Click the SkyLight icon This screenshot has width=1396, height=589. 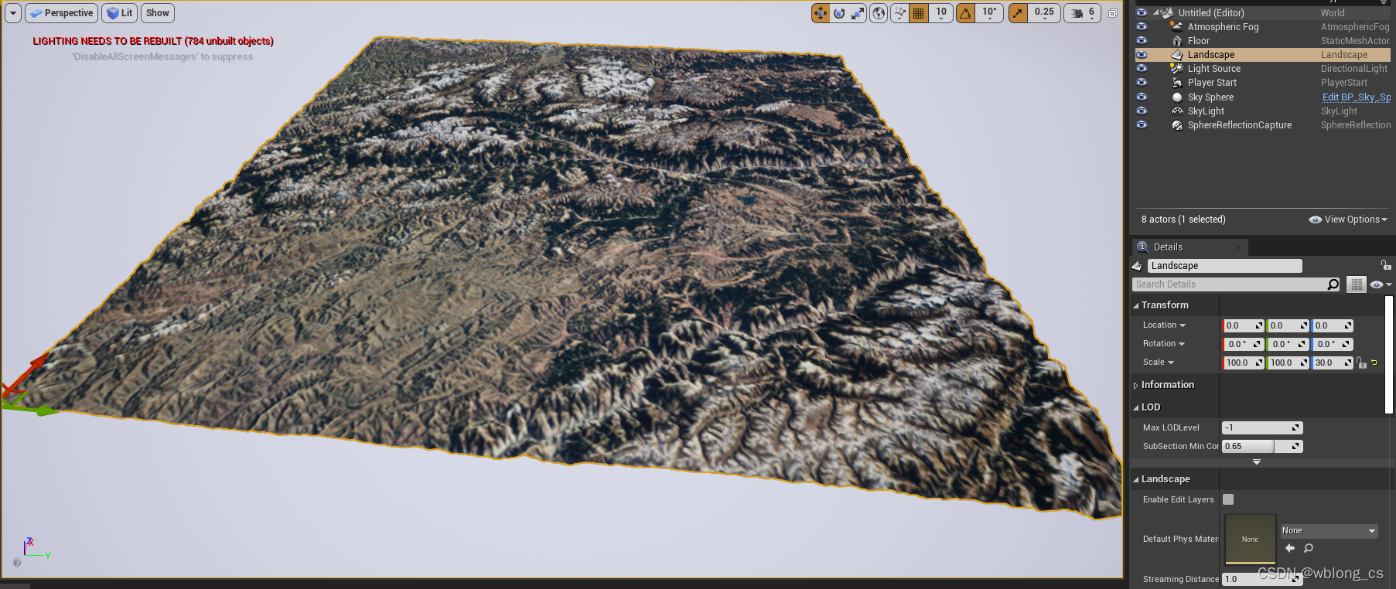(x=1177, y=111)
